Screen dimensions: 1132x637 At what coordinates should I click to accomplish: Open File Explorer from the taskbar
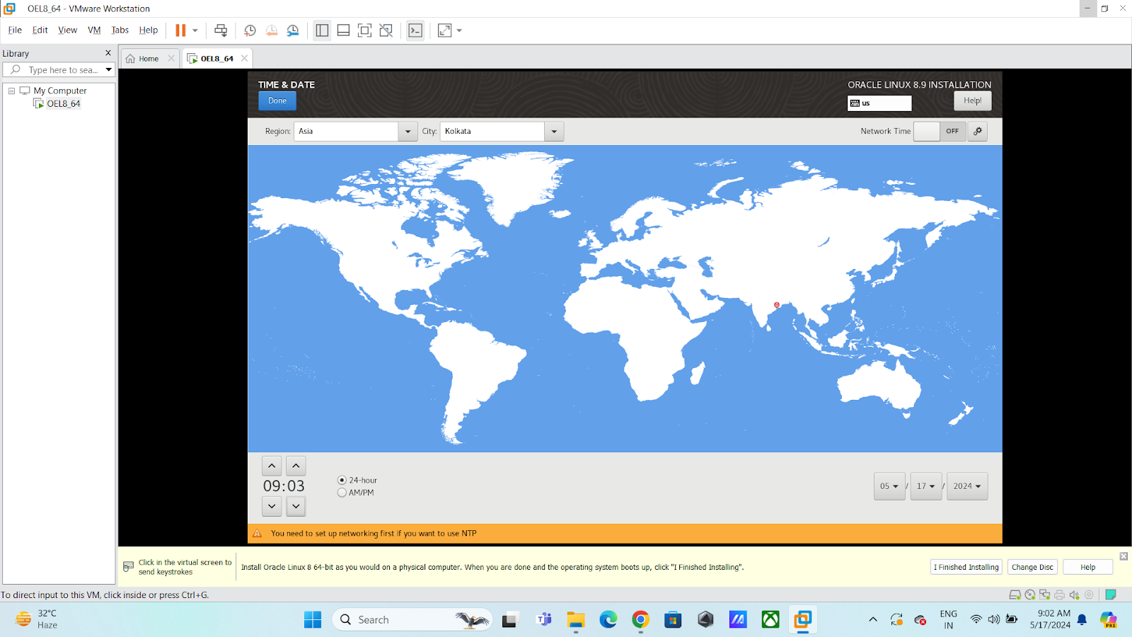click(x=575, y=620)
